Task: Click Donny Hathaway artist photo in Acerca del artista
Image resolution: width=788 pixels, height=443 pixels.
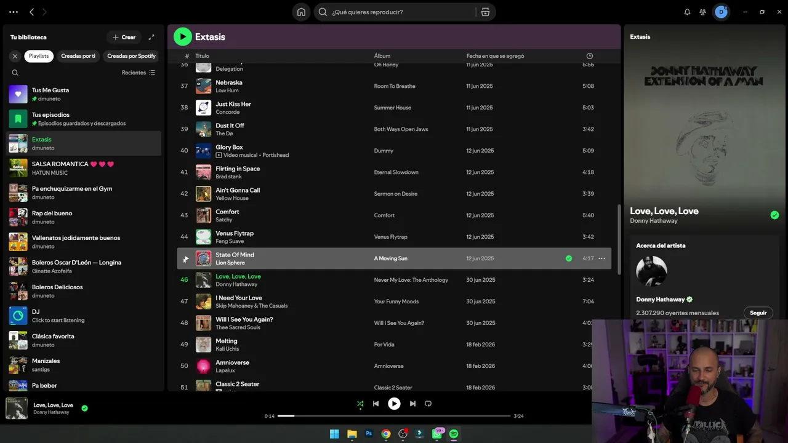Action: 651,271
